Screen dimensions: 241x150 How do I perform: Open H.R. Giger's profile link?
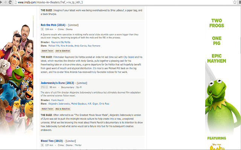pyautogui.click(x=93, y=104)
